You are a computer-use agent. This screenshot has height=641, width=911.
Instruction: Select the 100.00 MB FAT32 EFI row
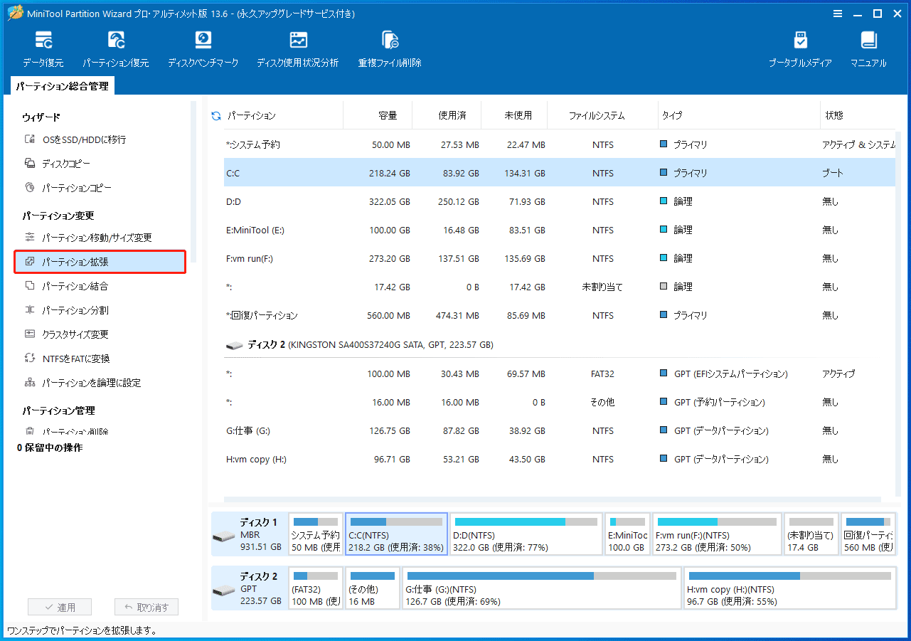[559, 374]
